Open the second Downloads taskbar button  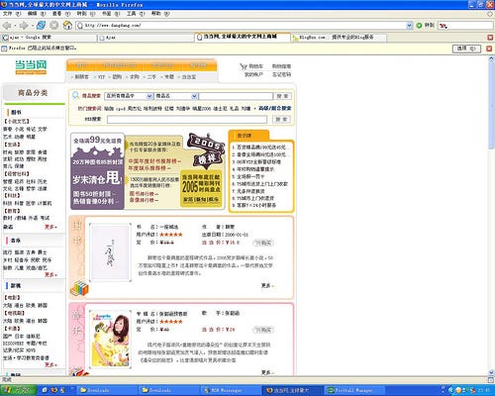169,390
